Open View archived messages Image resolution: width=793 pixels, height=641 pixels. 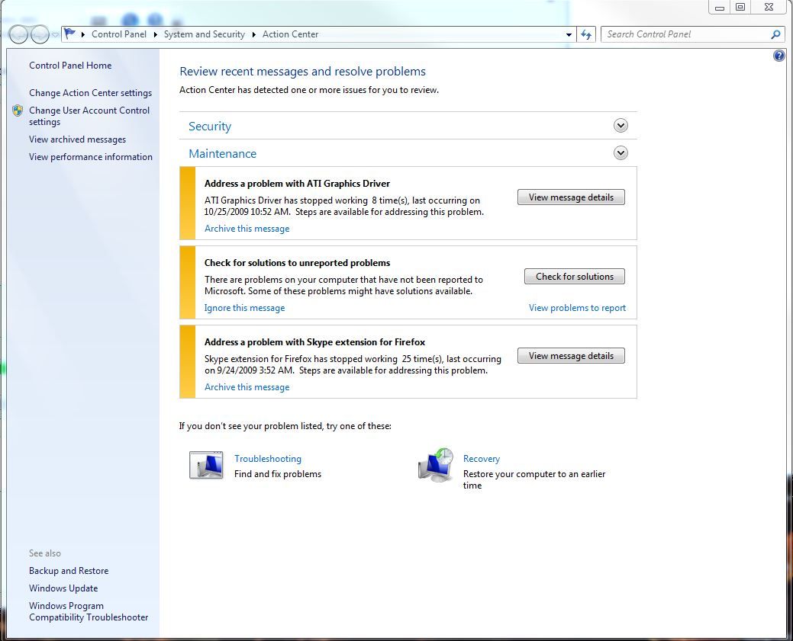[77, 139]
